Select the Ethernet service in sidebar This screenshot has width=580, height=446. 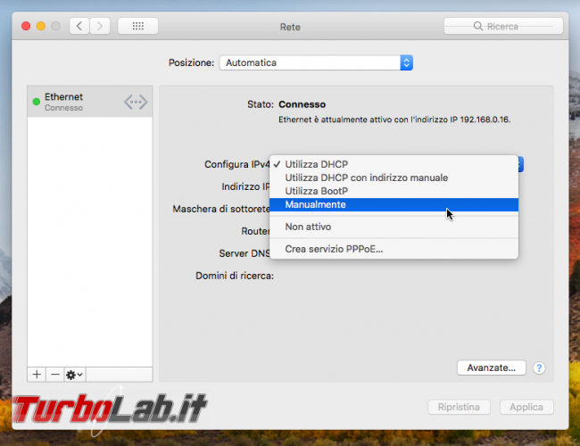pyautogui.click(x=90, y=102)
